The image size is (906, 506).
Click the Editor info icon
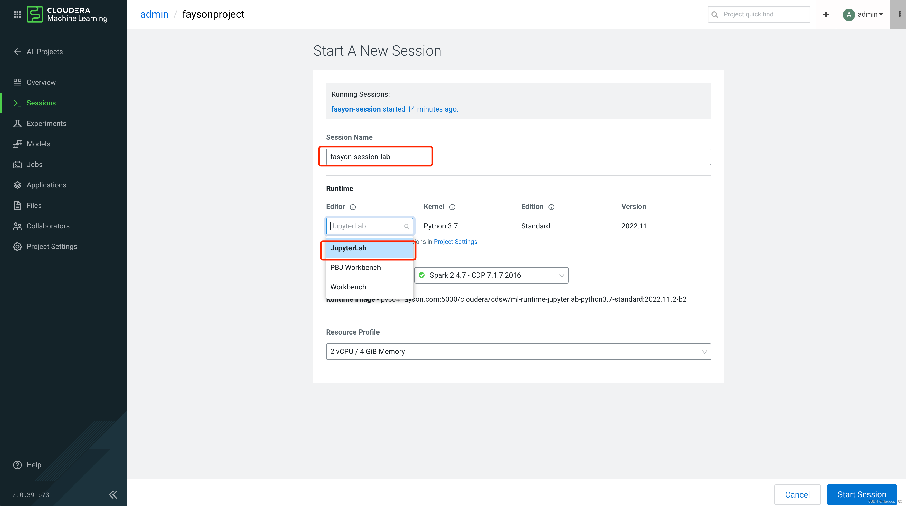coord(353,207)
